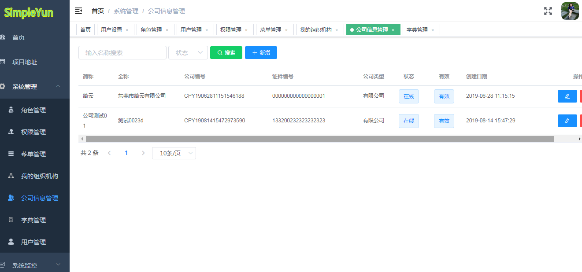Screen dimensions: 582x272
Task: Click the edit pencil icon for 简云
Action: pyautogui.click(x=567, y=96)
